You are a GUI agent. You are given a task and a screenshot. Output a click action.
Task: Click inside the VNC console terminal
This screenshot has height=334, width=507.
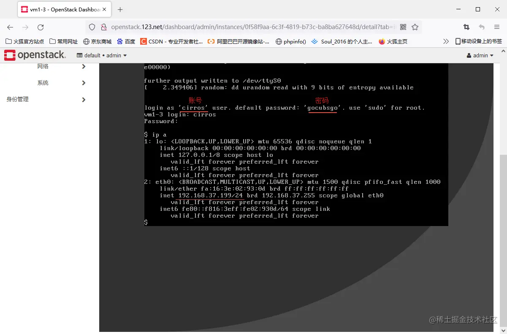point(296,145)
